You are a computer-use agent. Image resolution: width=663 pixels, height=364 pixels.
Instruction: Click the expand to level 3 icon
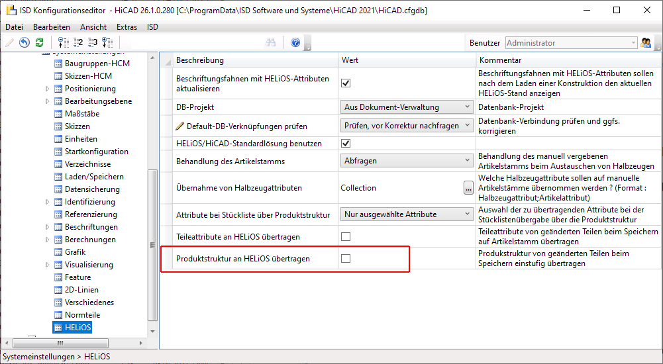[x=93, y=42]
